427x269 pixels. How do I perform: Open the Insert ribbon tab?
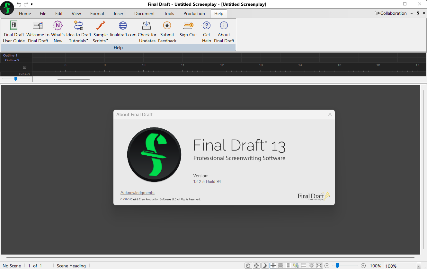click(x=120, y=13)
